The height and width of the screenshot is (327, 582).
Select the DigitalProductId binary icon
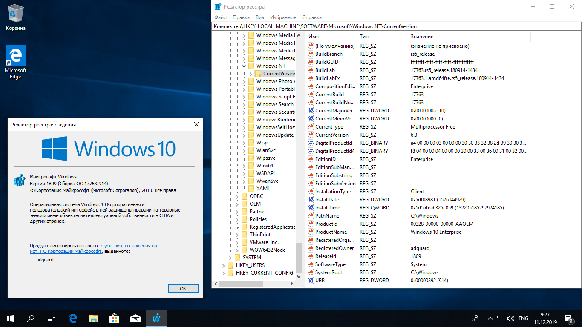311,143
